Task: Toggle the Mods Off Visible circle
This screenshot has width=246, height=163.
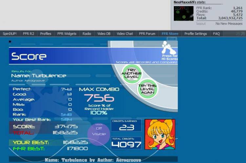Action: click(99, 134)
